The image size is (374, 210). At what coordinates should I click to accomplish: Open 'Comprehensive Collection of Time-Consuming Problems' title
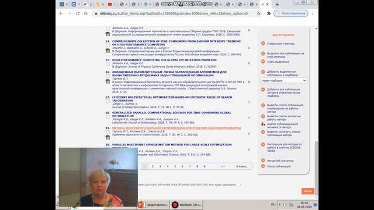coord(176,43)
